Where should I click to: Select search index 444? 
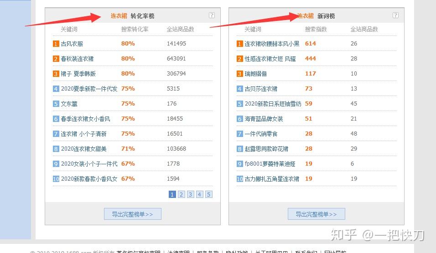pos(310,59)
